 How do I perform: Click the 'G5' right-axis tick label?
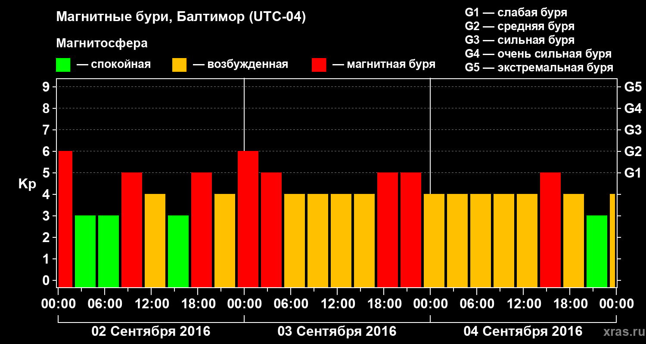tap(633, 87)
